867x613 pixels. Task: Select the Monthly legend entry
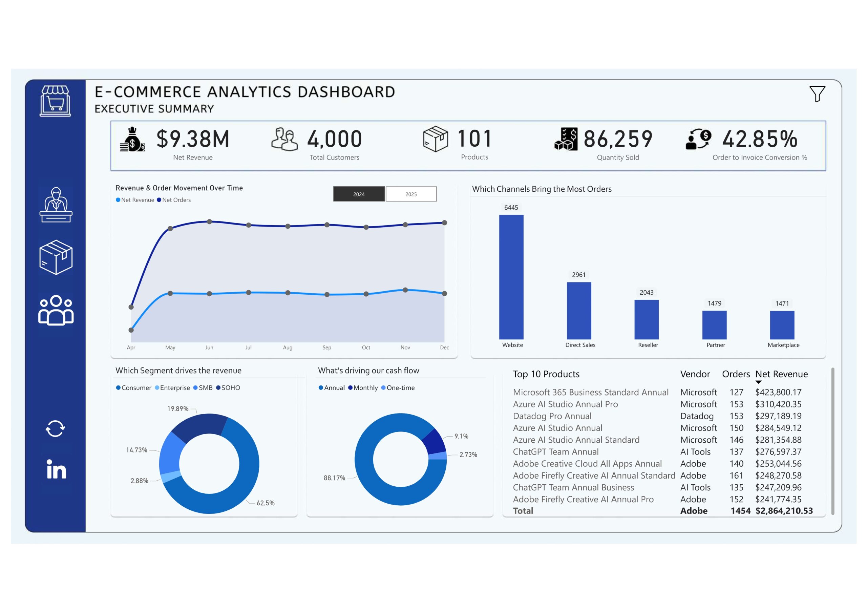pyautogui.click(x=363, y=387)
